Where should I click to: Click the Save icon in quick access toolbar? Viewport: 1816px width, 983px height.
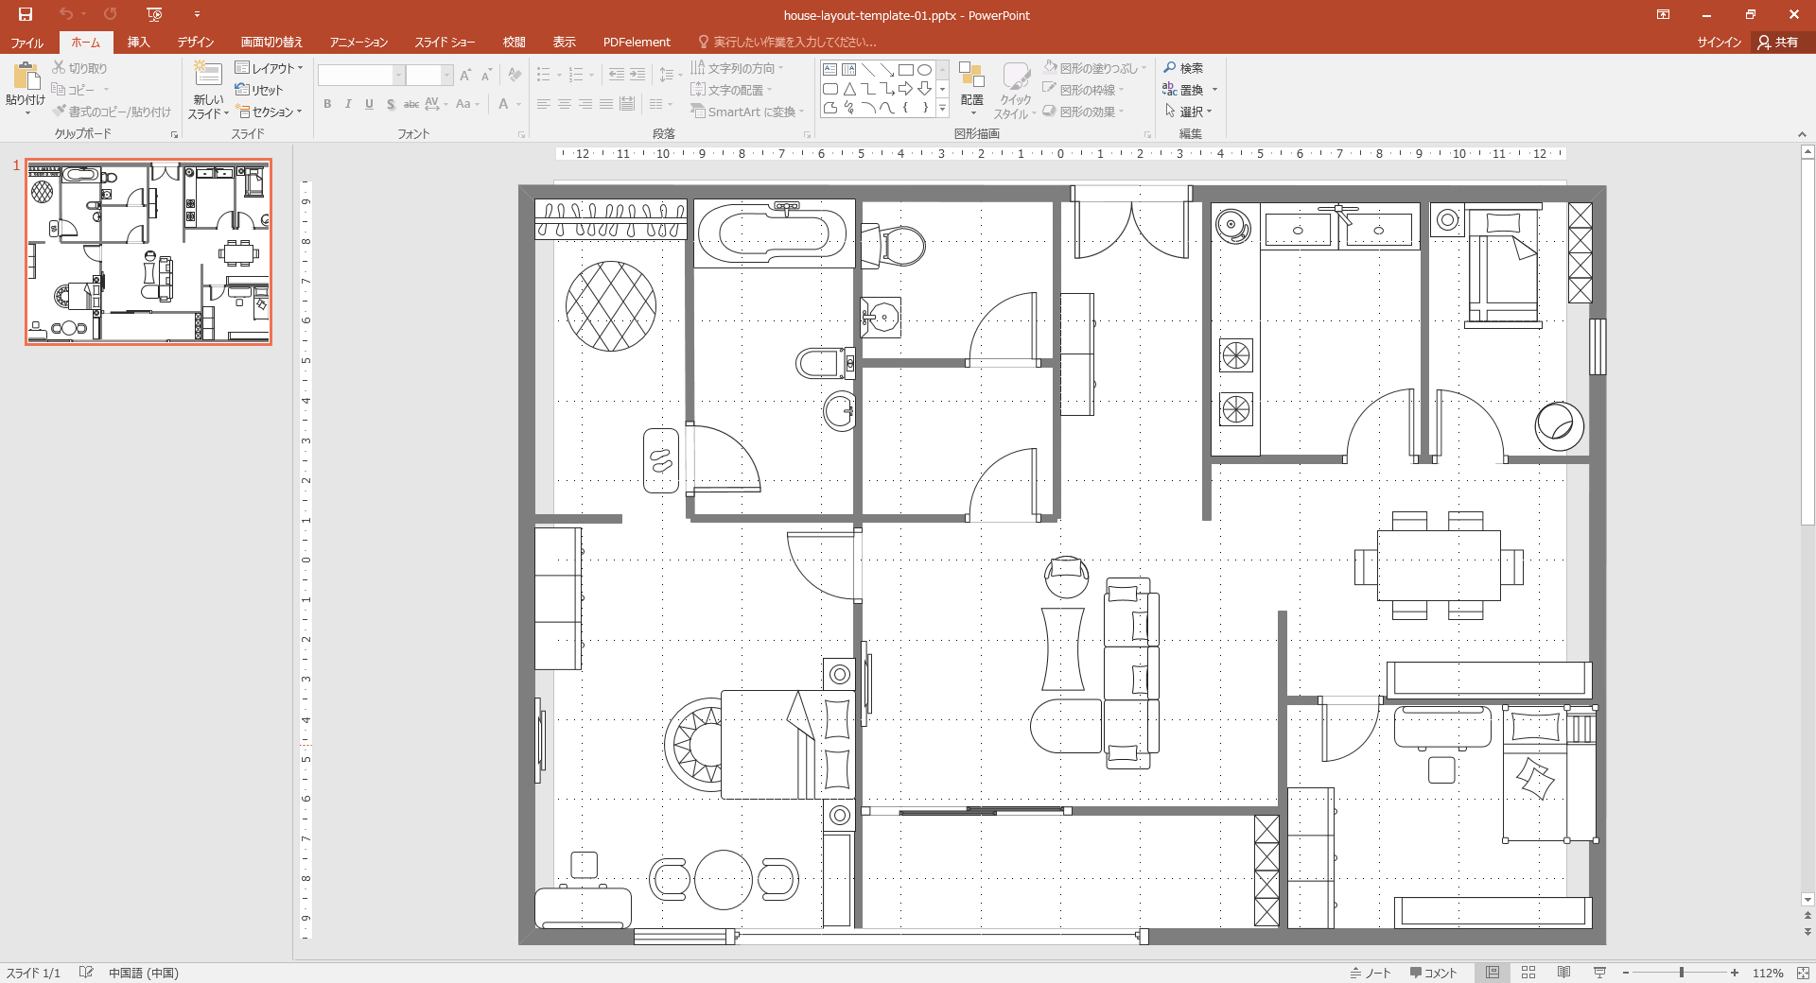pyautogui.click(x=26, y=14)
